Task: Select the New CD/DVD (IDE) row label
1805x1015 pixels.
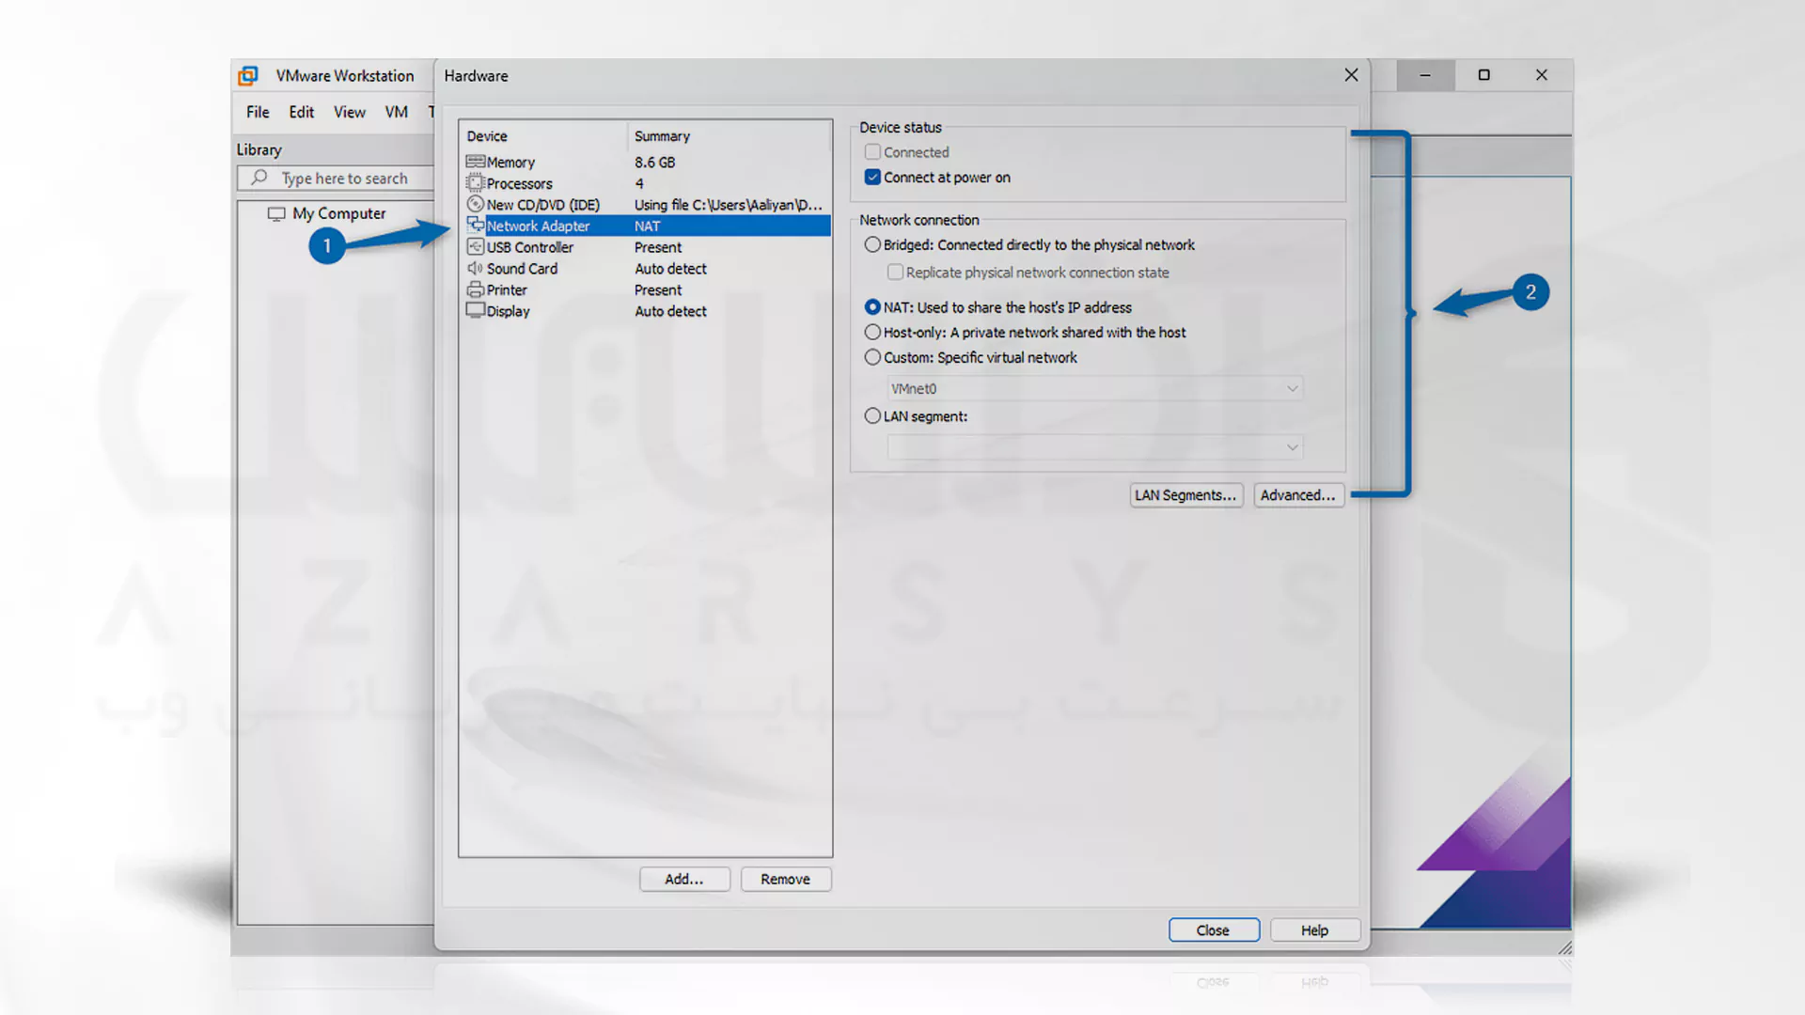Action: (x=542, y=205)
